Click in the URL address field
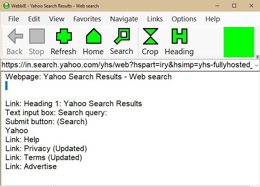Image resolution: width=260 pixels, height=187 pixels. (x=127, y=65)
